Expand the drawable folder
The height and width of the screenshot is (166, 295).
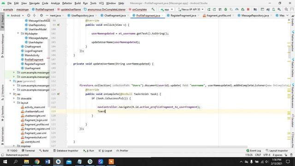(x=14, y=98)
